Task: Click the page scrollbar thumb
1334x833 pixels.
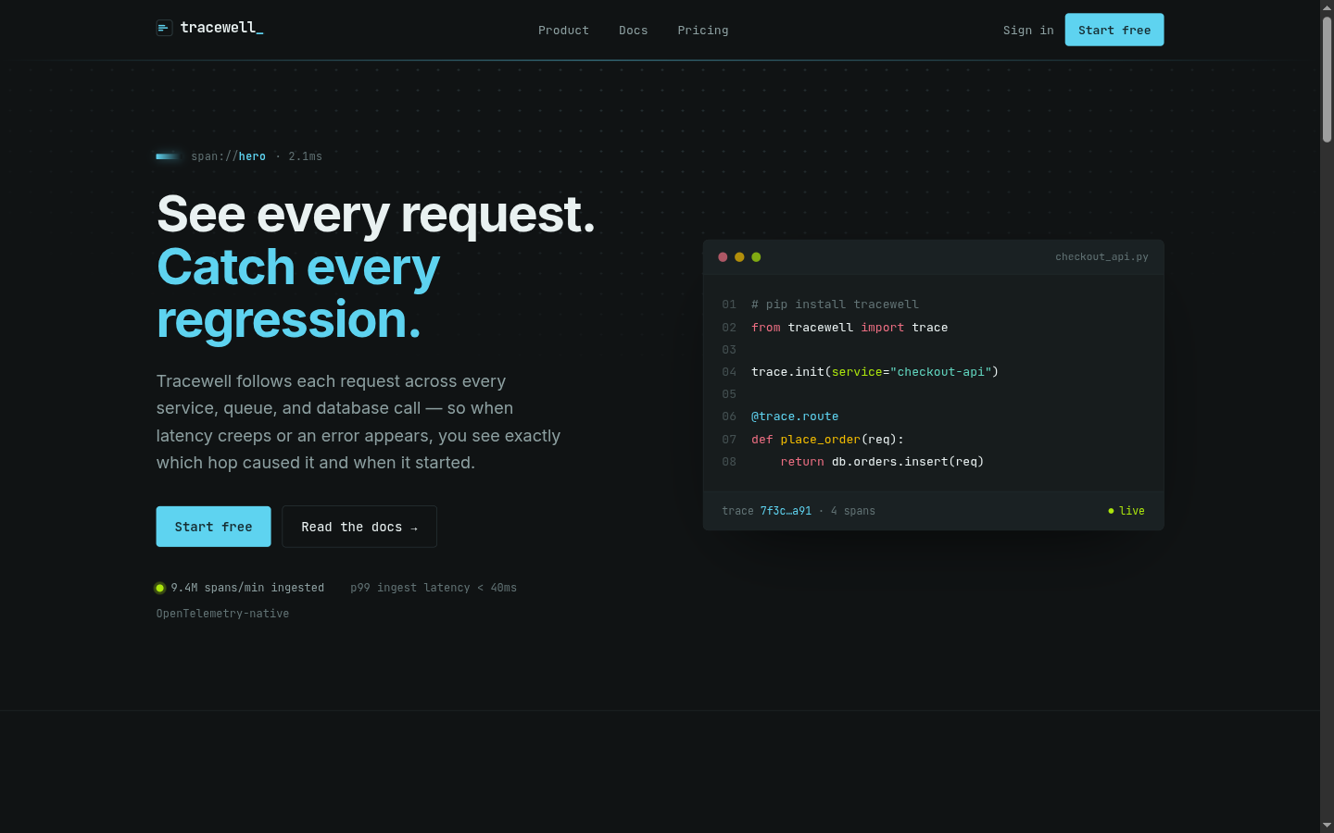Action: [x=1327, y=79]
